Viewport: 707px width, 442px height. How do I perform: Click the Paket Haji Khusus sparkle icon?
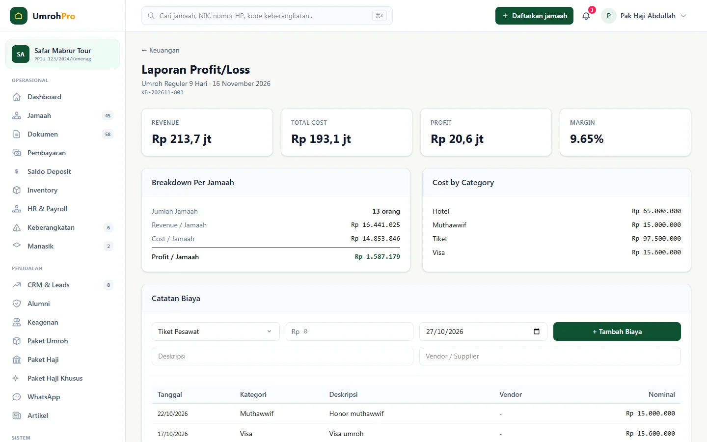(16, 378)
